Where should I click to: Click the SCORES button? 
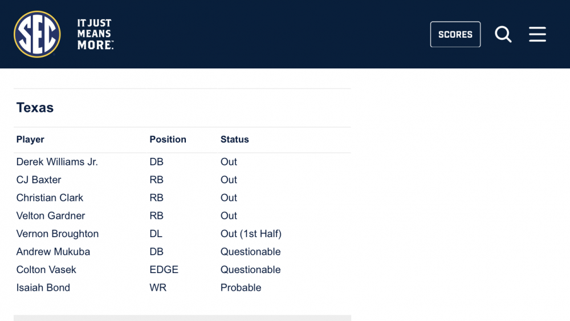(x=455, y=34)
